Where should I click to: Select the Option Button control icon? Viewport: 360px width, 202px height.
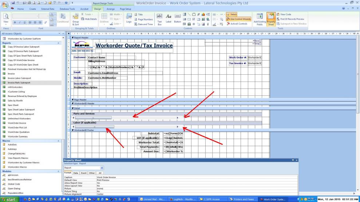[x=194, y=24]
